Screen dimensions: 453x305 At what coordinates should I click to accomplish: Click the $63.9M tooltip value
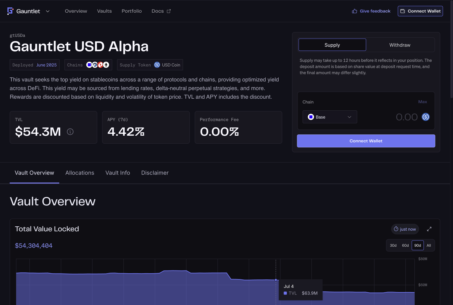tap(310, 293)
